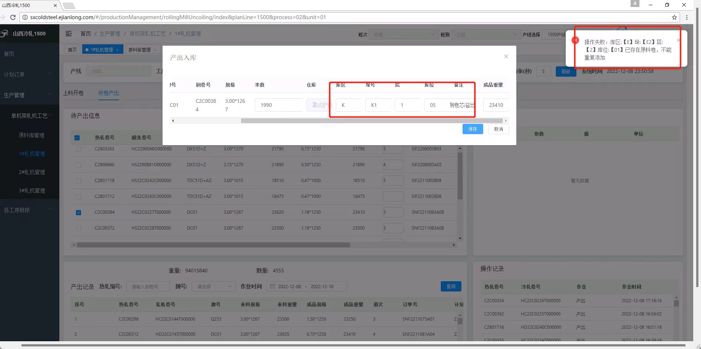Open the browser three-dot menu
Viewport: 701px width, 349px height.
(x=687, y=17)
